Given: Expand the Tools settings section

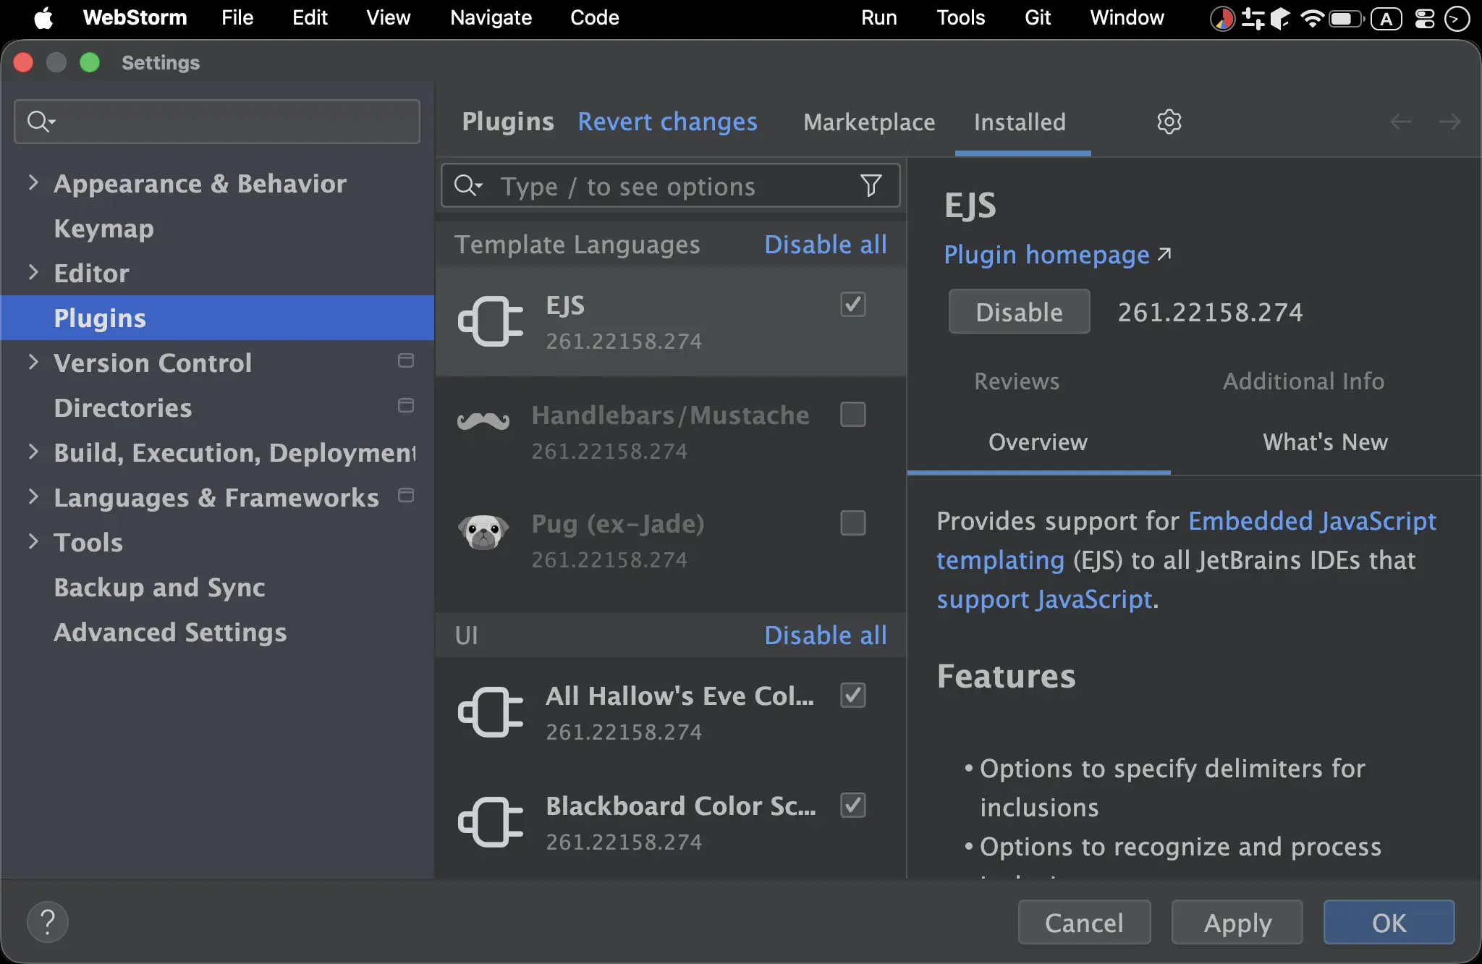Looking at the screenshot, I should (33, 541).
